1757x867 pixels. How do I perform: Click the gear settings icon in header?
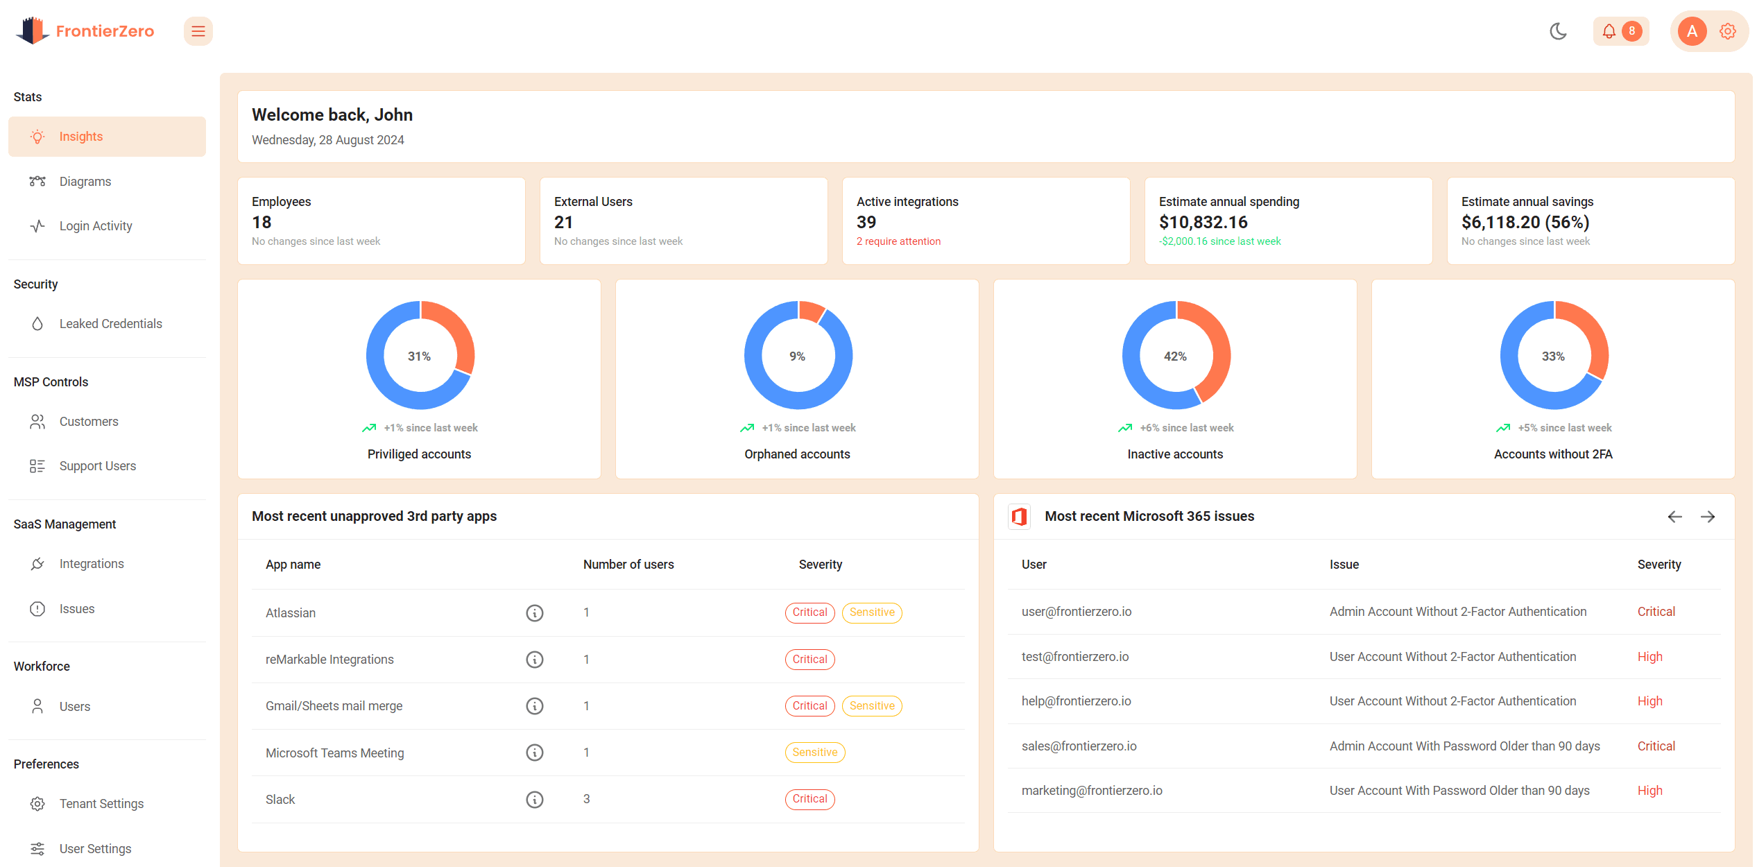1728,31
